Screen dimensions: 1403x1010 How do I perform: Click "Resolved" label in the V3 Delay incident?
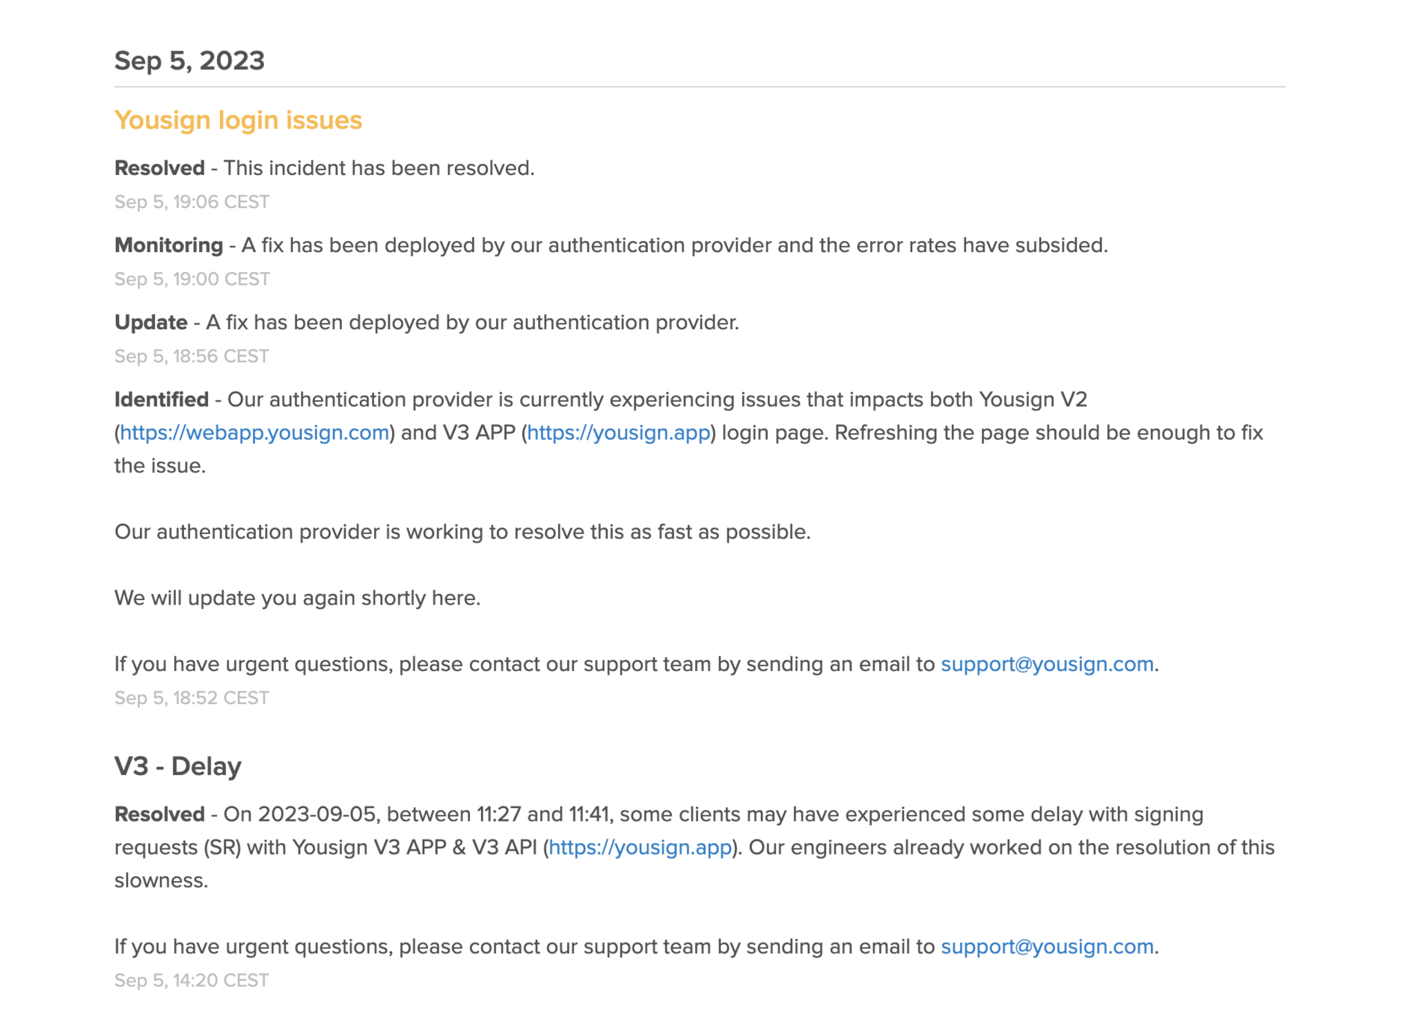point(159,815)
